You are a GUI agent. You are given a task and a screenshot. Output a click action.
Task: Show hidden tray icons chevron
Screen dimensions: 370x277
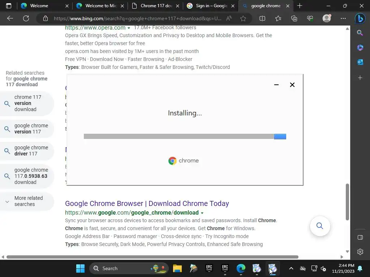point(291,268)
